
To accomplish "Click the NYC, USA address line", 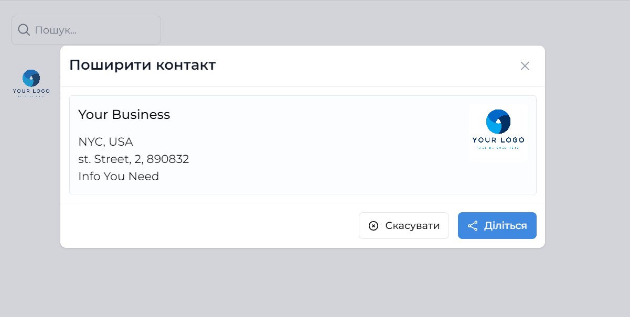I will (105, 142).
